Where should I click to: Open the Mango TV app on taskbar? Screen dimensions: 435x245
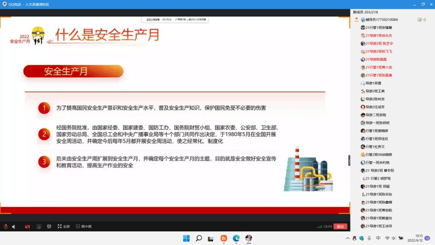224,238
